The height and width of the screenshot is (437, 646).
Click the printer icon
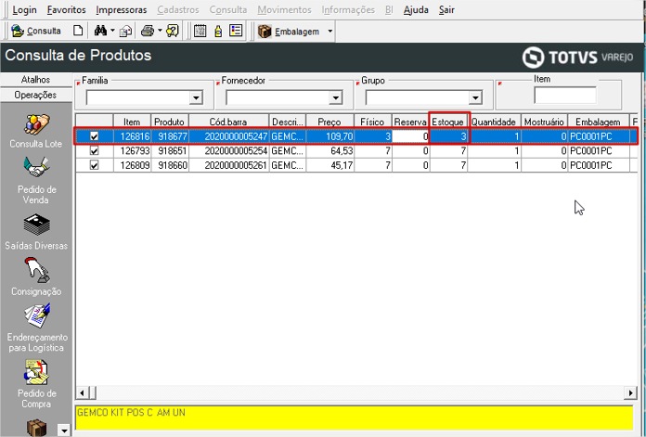click(x=148, y=31)
